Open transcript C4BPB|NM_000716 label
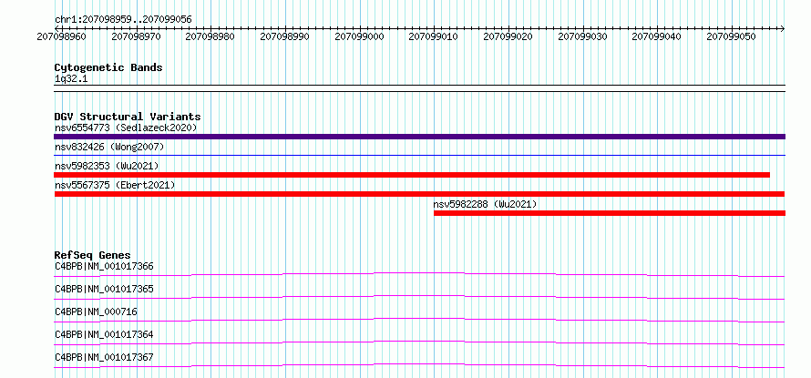The height and width of the screenshot is (378, 811). point(97,312)
